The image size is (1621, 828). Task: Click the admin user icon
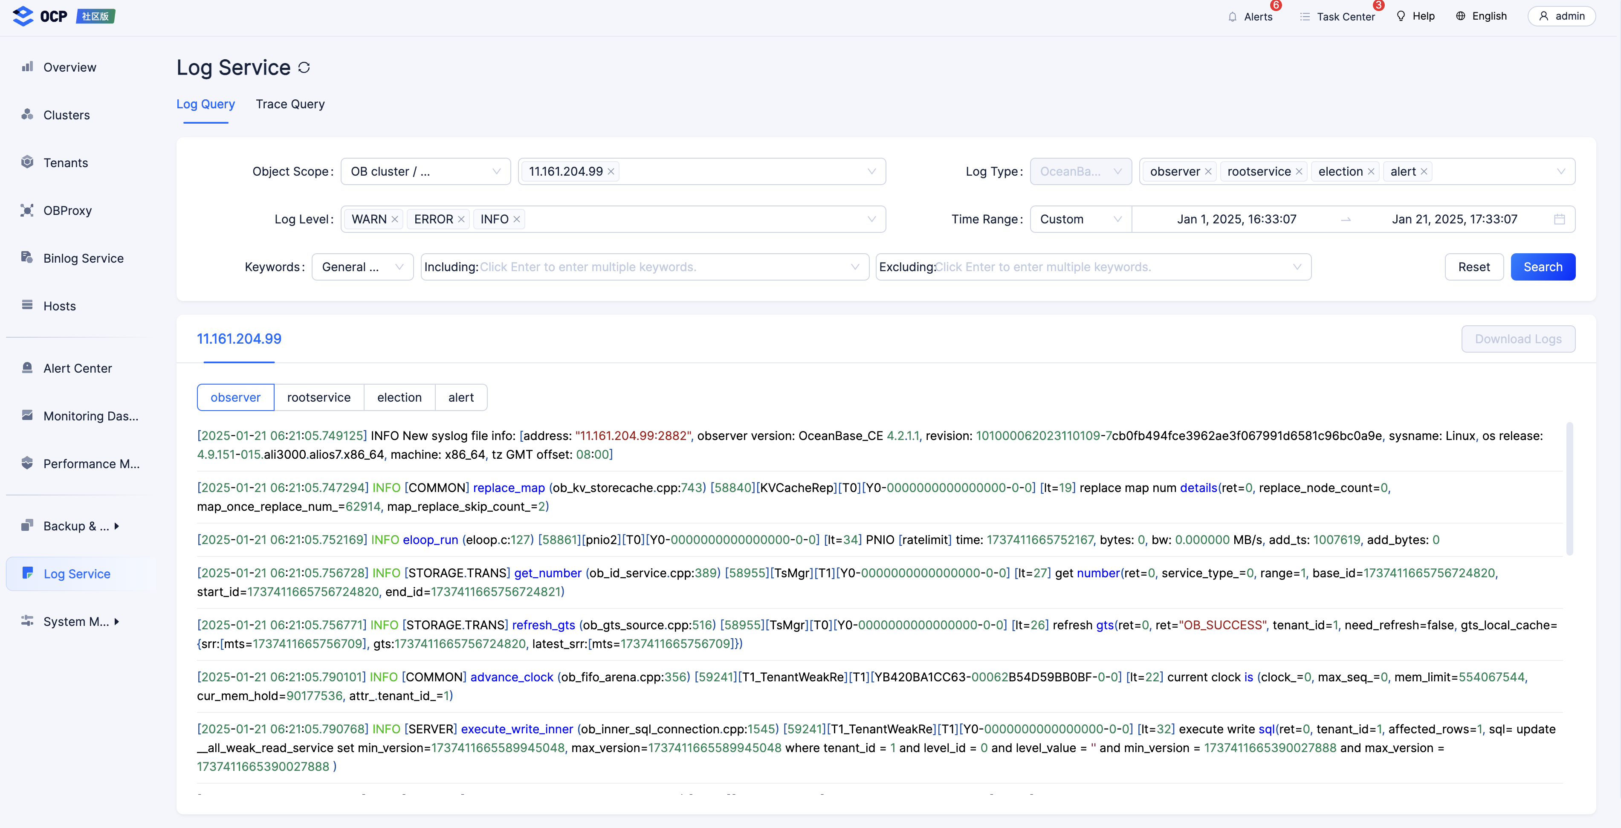coord(1543,16)
